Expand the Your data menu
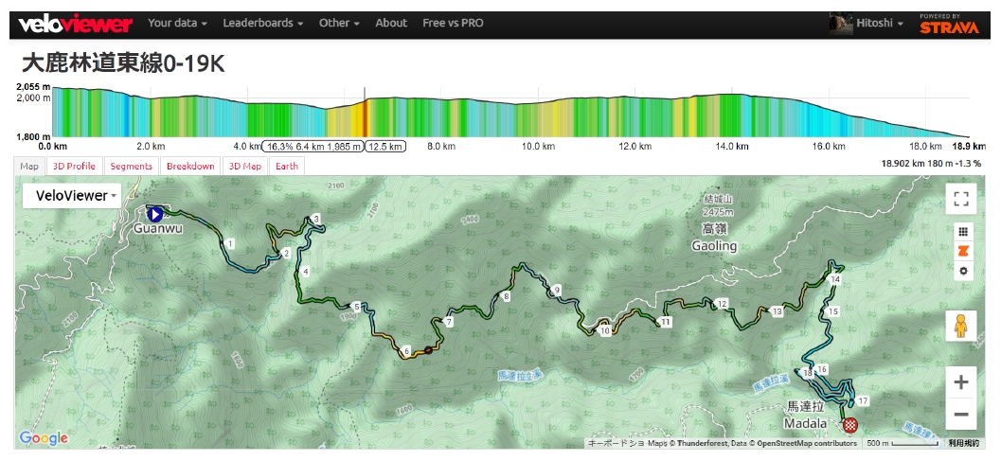This screenshot has height=461, width=1001. (x=178, y=24)
